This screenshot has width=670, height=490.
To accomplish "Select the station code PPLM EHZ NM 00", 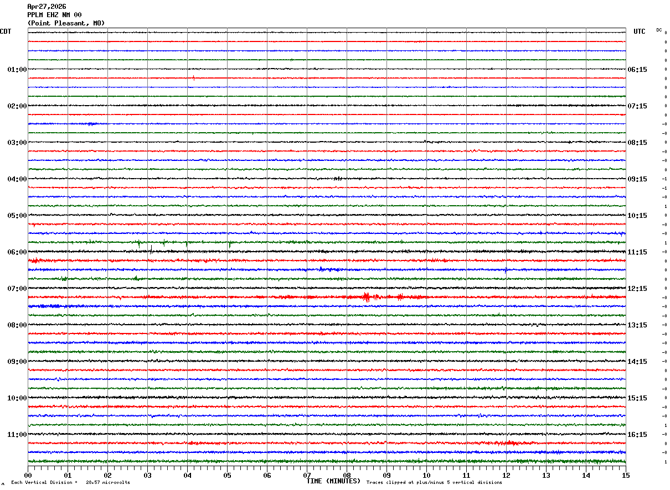I will point(54,15).
